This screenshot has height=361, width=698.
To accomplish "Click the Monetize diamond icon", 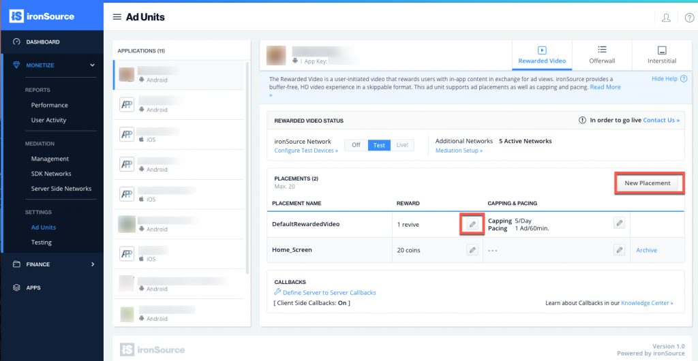I will click(16, 65).
